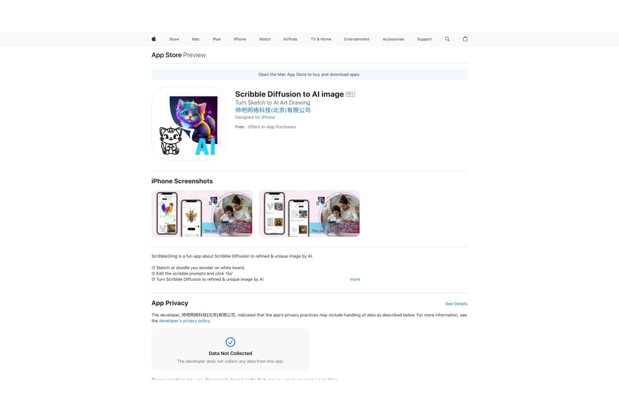This screenshot has width=619, height=412.
Task: Click the Apple logo icon
Action: coord(154,39)
